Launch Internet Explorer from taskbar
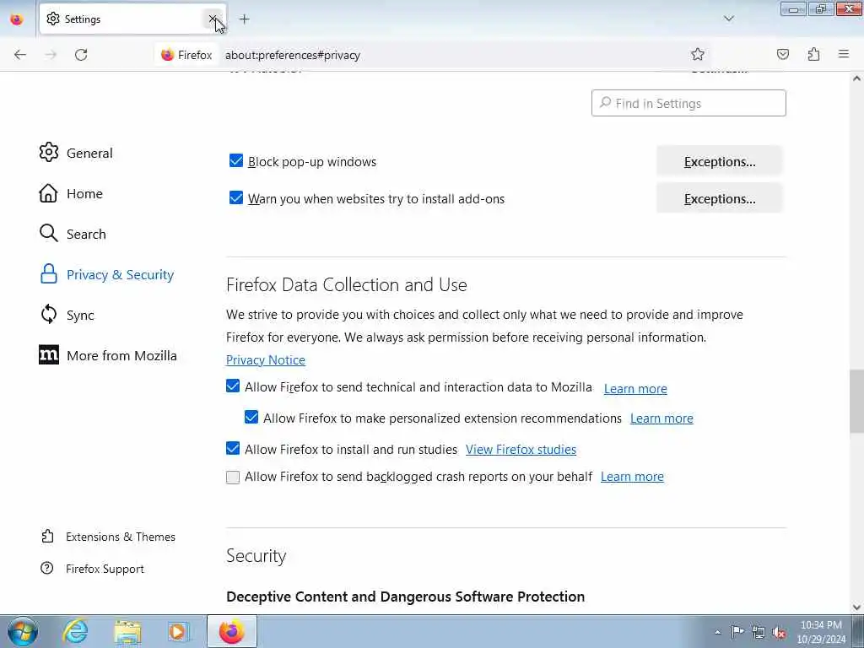The height and width of the screenshot is (648, 864). 75,631
